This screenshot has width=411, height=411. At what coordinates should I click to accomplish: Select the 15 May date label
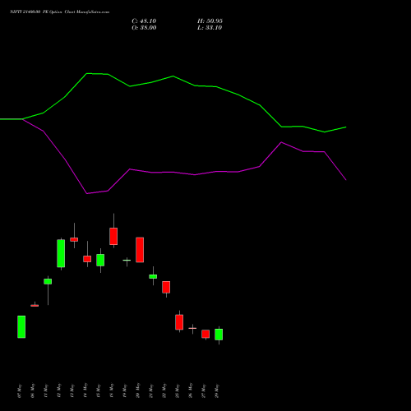(x=99, y=390)
